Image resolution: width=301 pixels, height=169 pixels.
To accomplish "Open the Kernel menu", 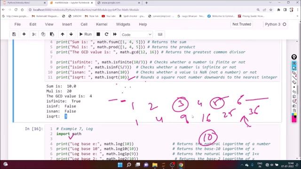I will point(102,24).
